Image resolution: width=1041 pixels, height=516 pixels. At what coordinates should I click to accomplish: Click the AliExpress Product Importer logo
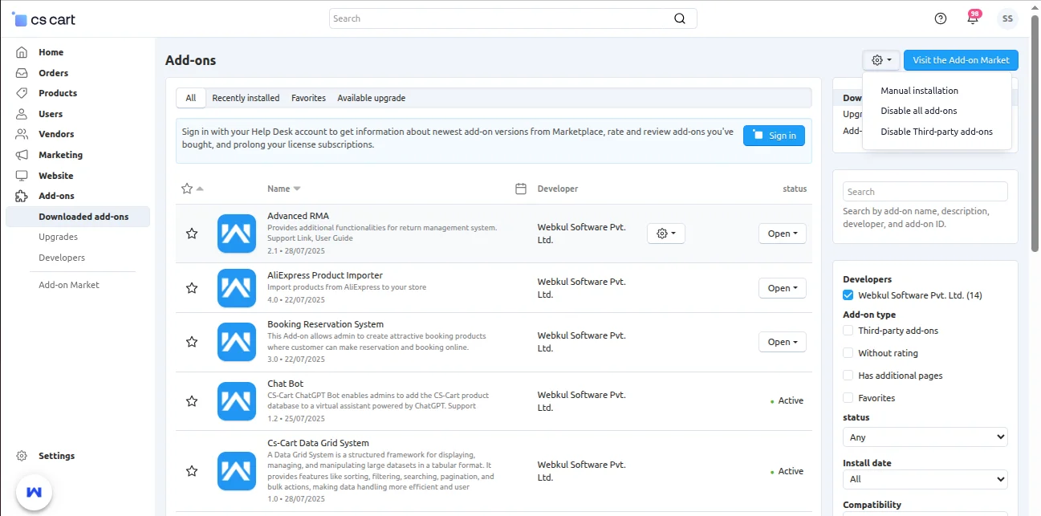click(x=237, y=288)
